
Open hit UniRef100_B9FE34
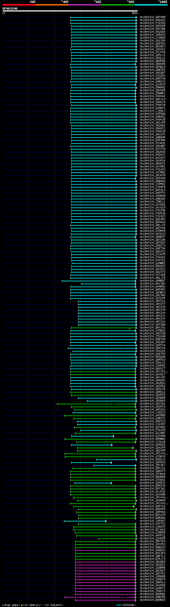[x=152, y=486]
